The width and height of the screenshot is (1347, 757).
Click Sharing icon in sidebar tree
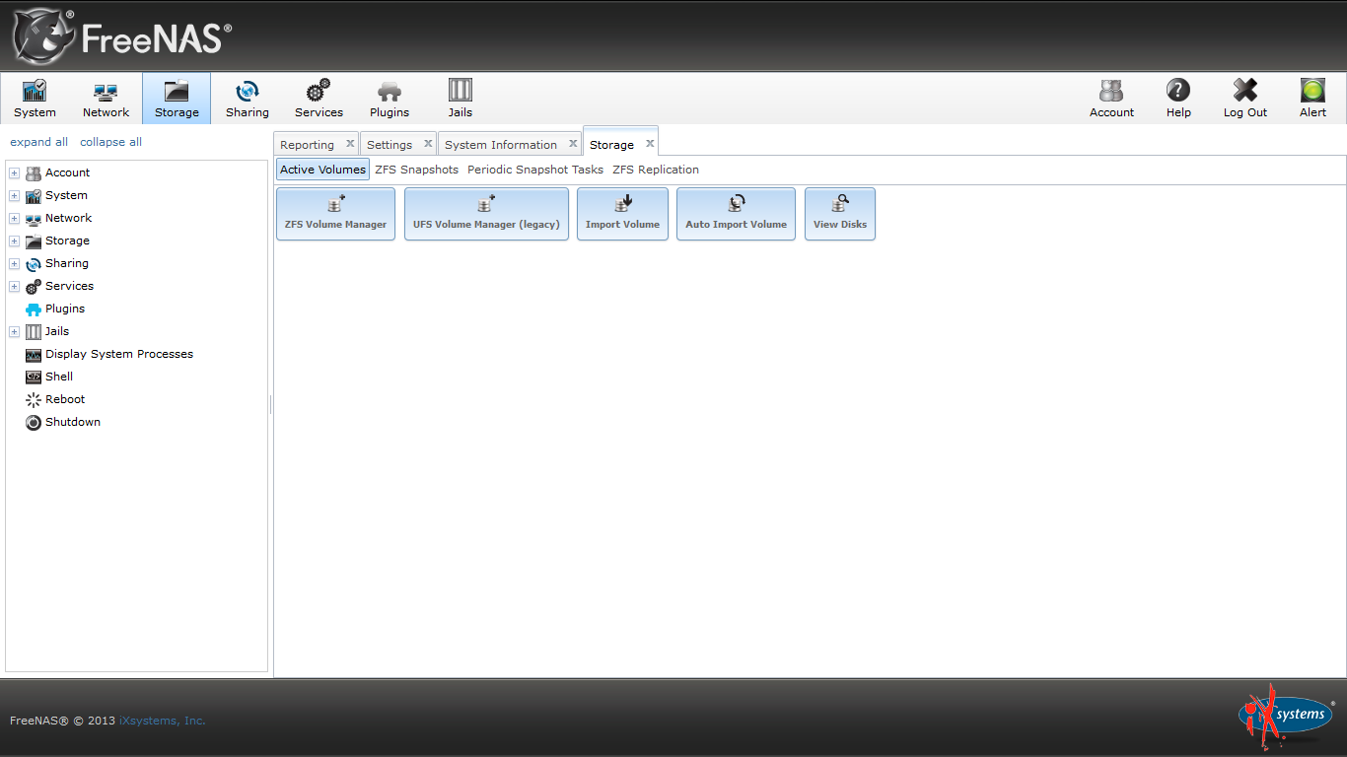34,264
